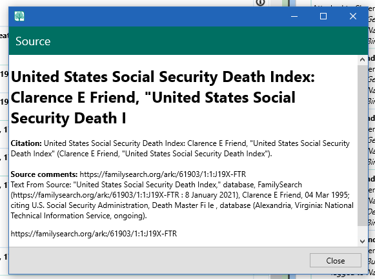Viewport: 375px width, 279px height.
Task: Click the gray footer area left of Close
Action: pos(159,260)
